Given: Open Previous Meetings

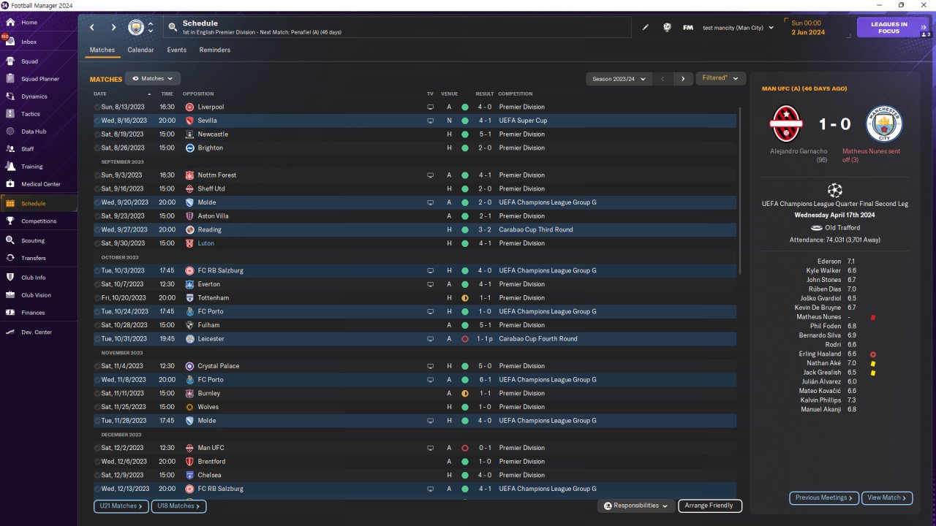Looking at the screenshot, I should tap(823, 498).
